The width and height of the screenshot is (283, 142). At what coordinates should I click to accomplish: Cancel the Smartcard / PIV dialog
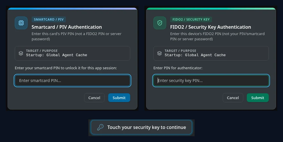click(94, 98)
